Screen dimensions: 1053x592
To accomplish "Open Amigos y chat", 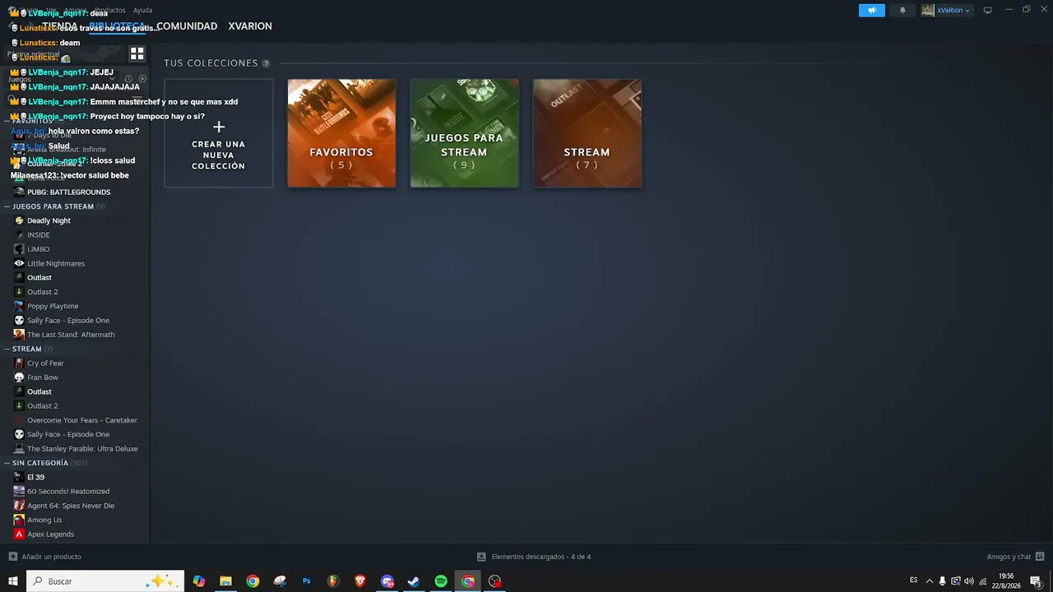I will click(1016, 557).
